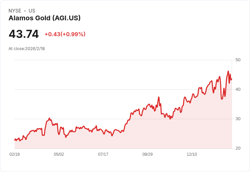Click the NYSE exchange label

[15, 11]
